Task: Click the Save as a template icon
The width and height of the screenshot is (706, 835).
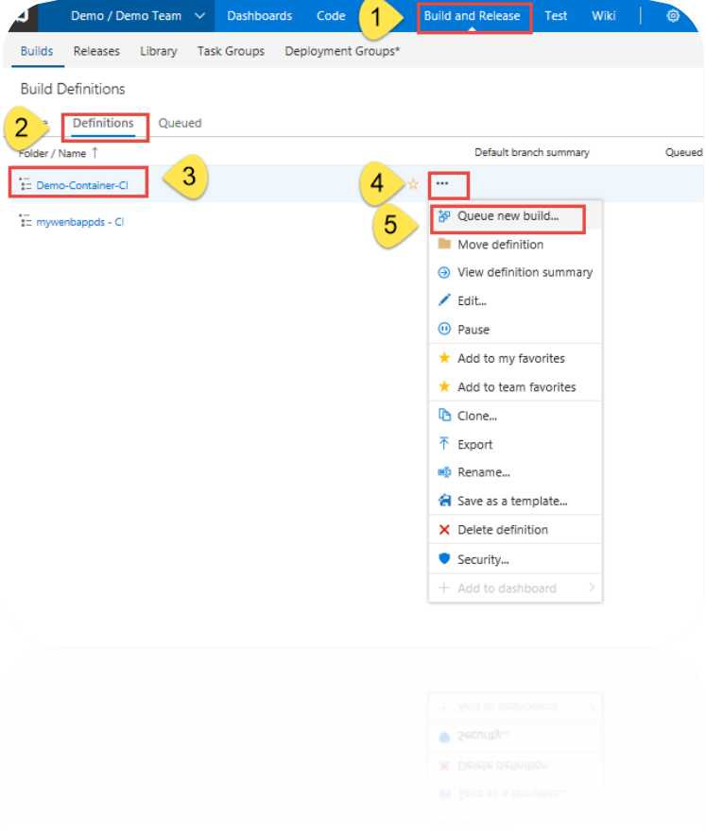Action: (444, 501)
